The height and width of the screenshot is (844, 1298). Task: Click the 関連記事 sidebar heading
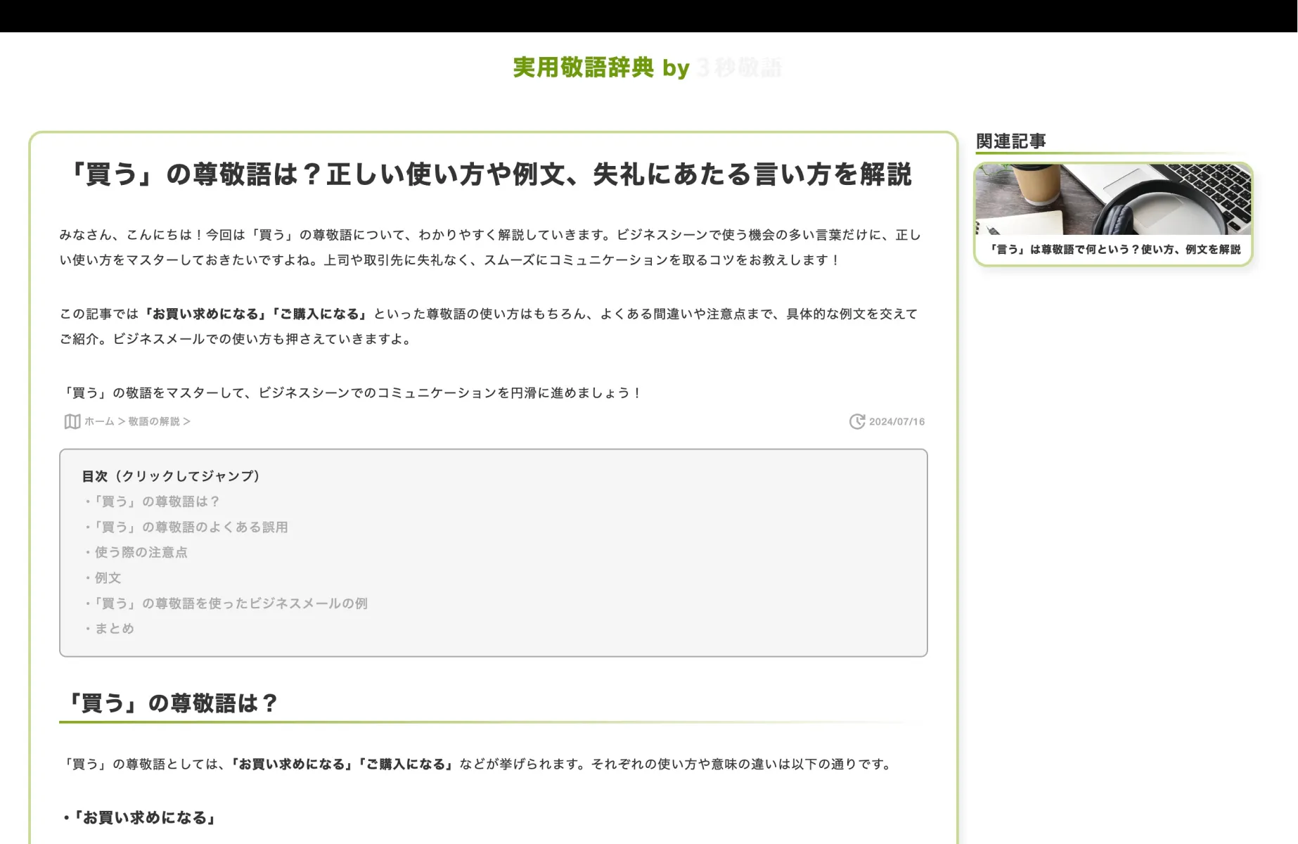(1010, 141)
